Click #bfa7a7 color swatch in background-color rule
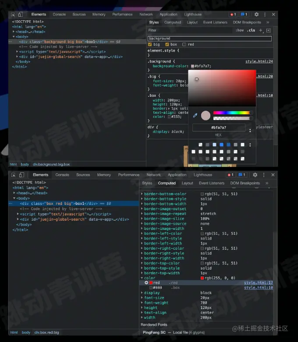 click(192, 66)
